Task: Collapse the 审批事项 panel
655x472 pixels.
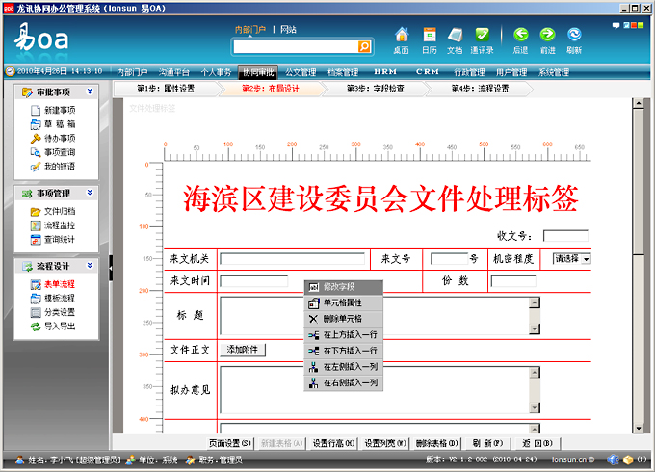Action: click(90, 92)
